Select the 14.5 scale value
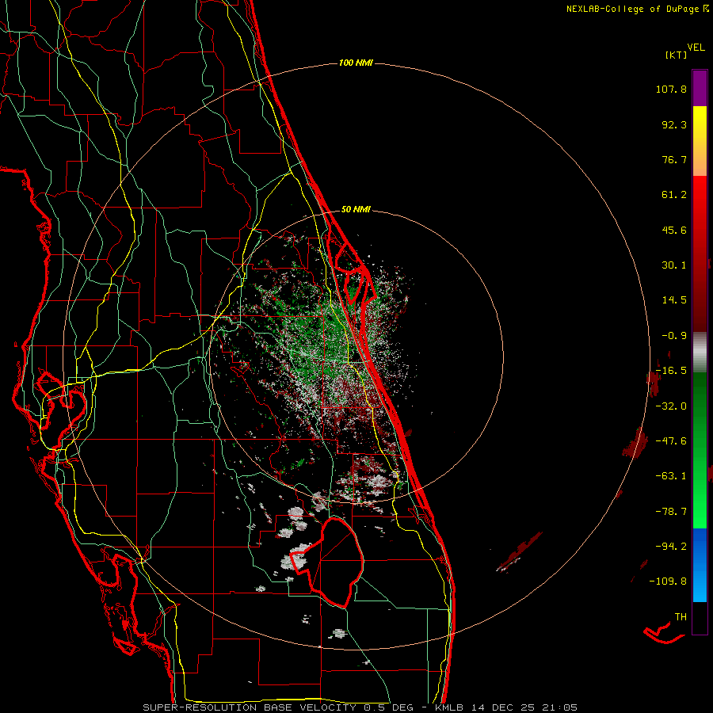Viewport: 713px width, 713px height. pyautogui.click(x=674, y=300)
